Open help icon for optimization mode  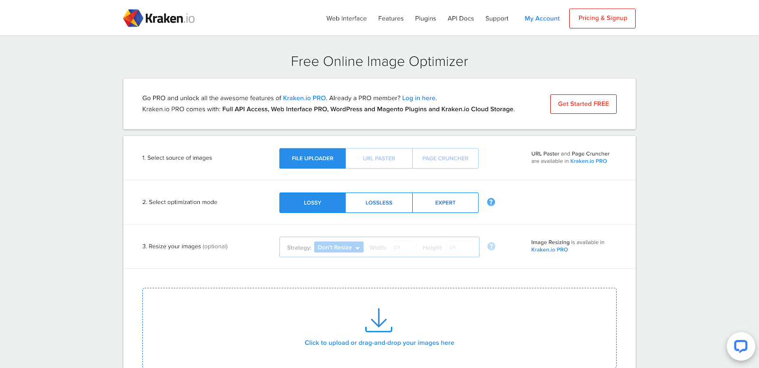click(x=491, y=202)
